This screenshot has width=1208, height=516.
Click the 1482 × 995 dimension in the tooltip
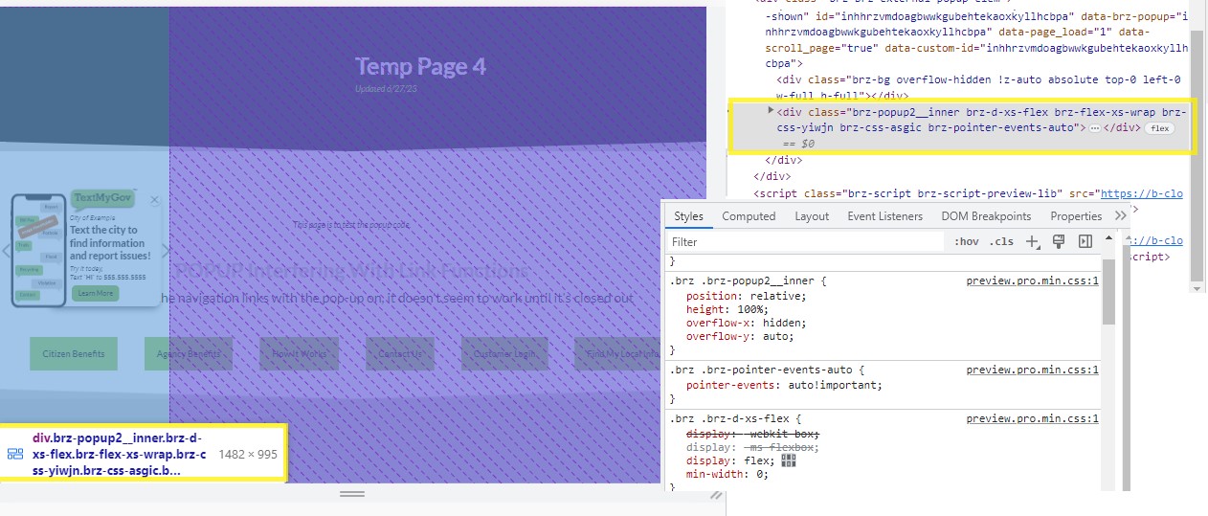(248, 454)
